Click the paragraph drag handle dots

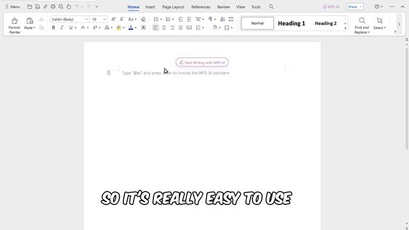(x=109, y=73)
